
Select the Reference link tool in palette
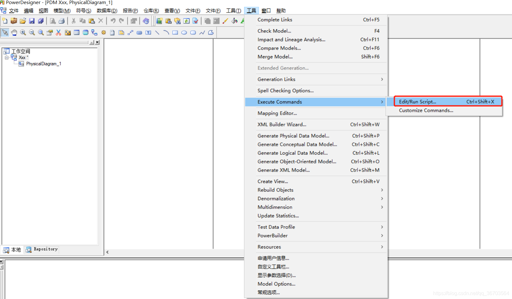(x=94, y=32)
